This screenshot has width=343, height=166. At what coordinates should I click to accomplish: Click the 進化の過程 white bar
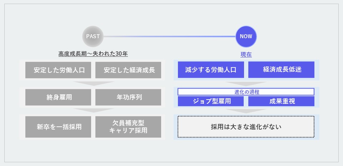point(246,92)
